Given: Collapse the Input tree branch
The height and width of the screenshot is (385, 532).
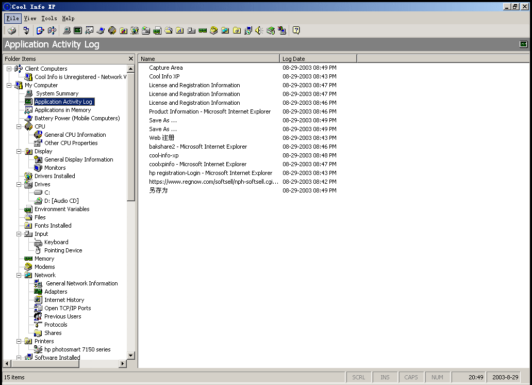Looking at the screenshot, I should 19,234.
